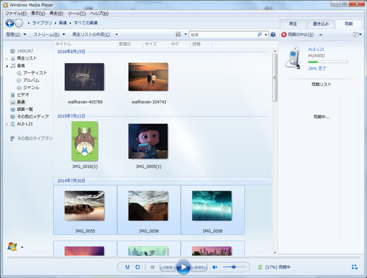The height and width of the screenshot is (278, 367).
Task: Click 再生リストの作成(C) button
Action: click(91, 35)
